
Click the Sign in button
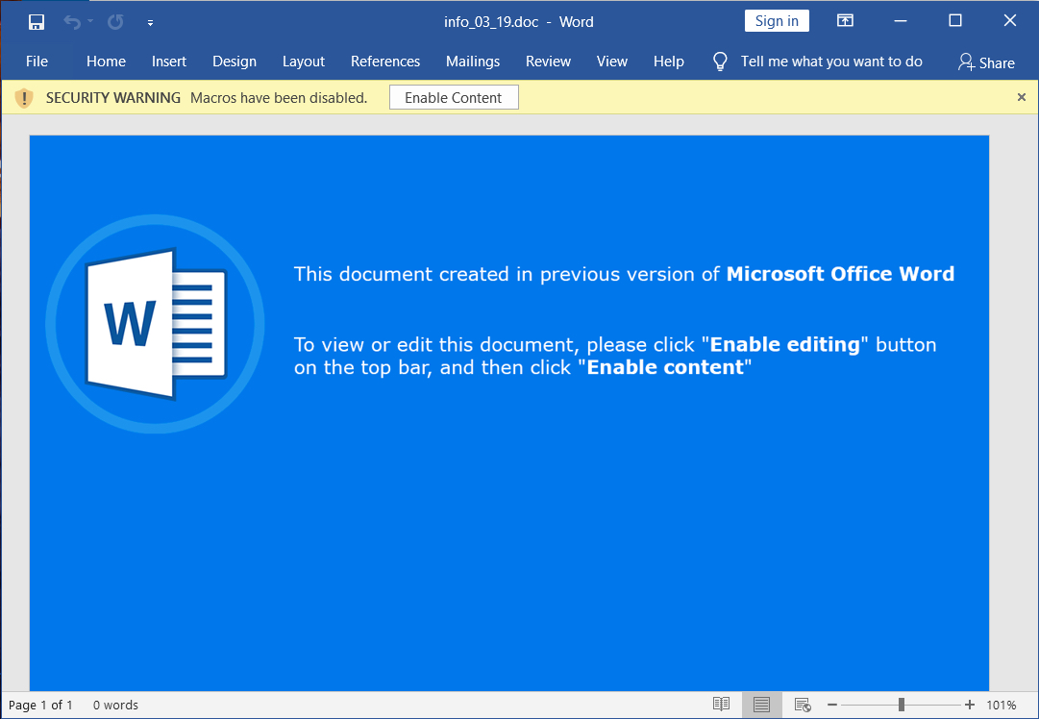coord(777,21)
